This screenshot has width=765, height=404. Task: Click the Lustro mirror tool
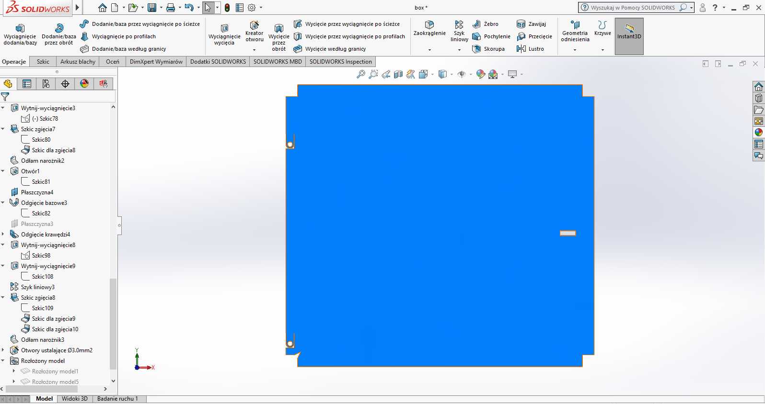[x=531, y=49]
